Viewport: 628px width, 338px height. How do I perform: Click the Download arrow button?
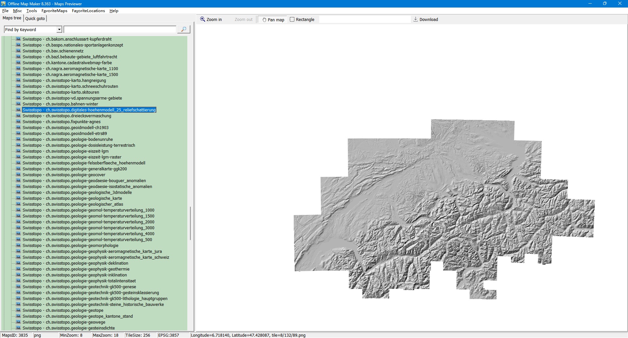coord(426,20)
